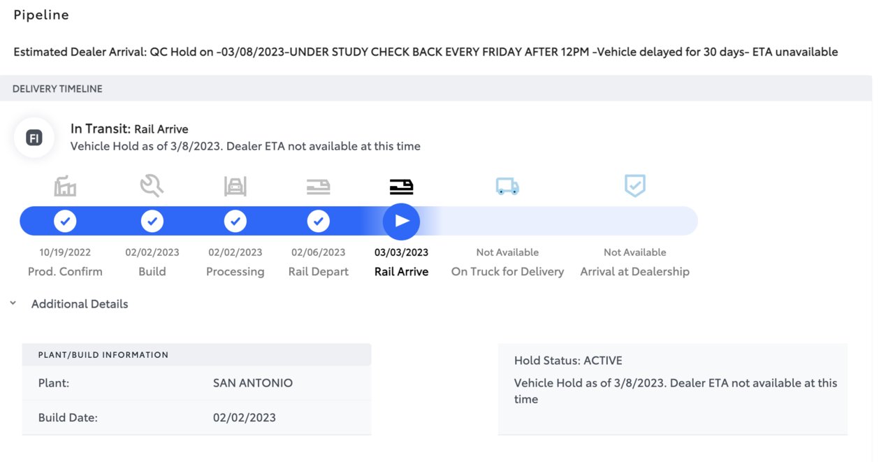Click the Hold Status: ACTIVE text

tap(568, 361)
